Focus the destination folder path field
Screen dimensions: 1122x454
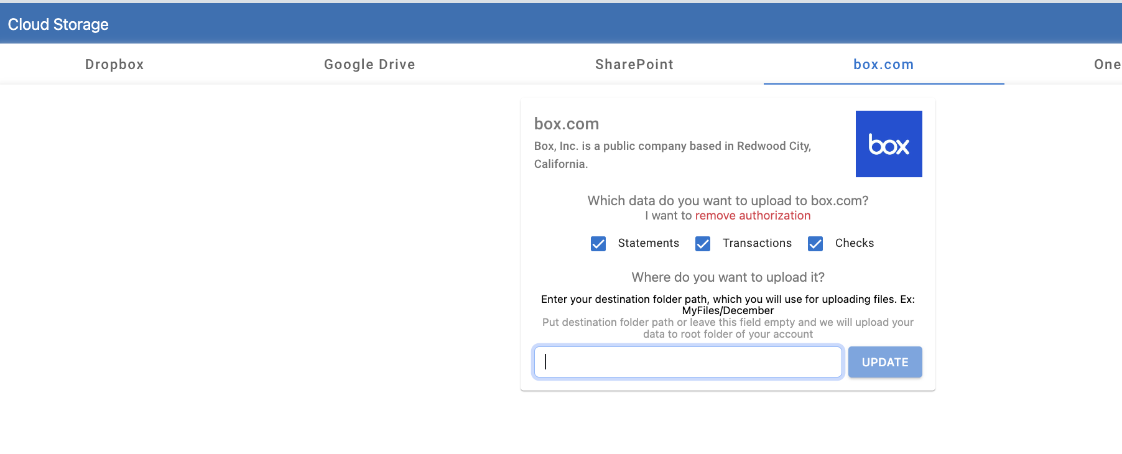688,362
